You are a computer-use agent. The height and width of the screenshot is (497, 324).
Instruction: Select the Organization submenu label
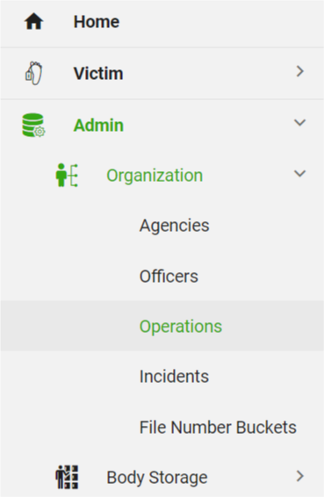(155, 176)
